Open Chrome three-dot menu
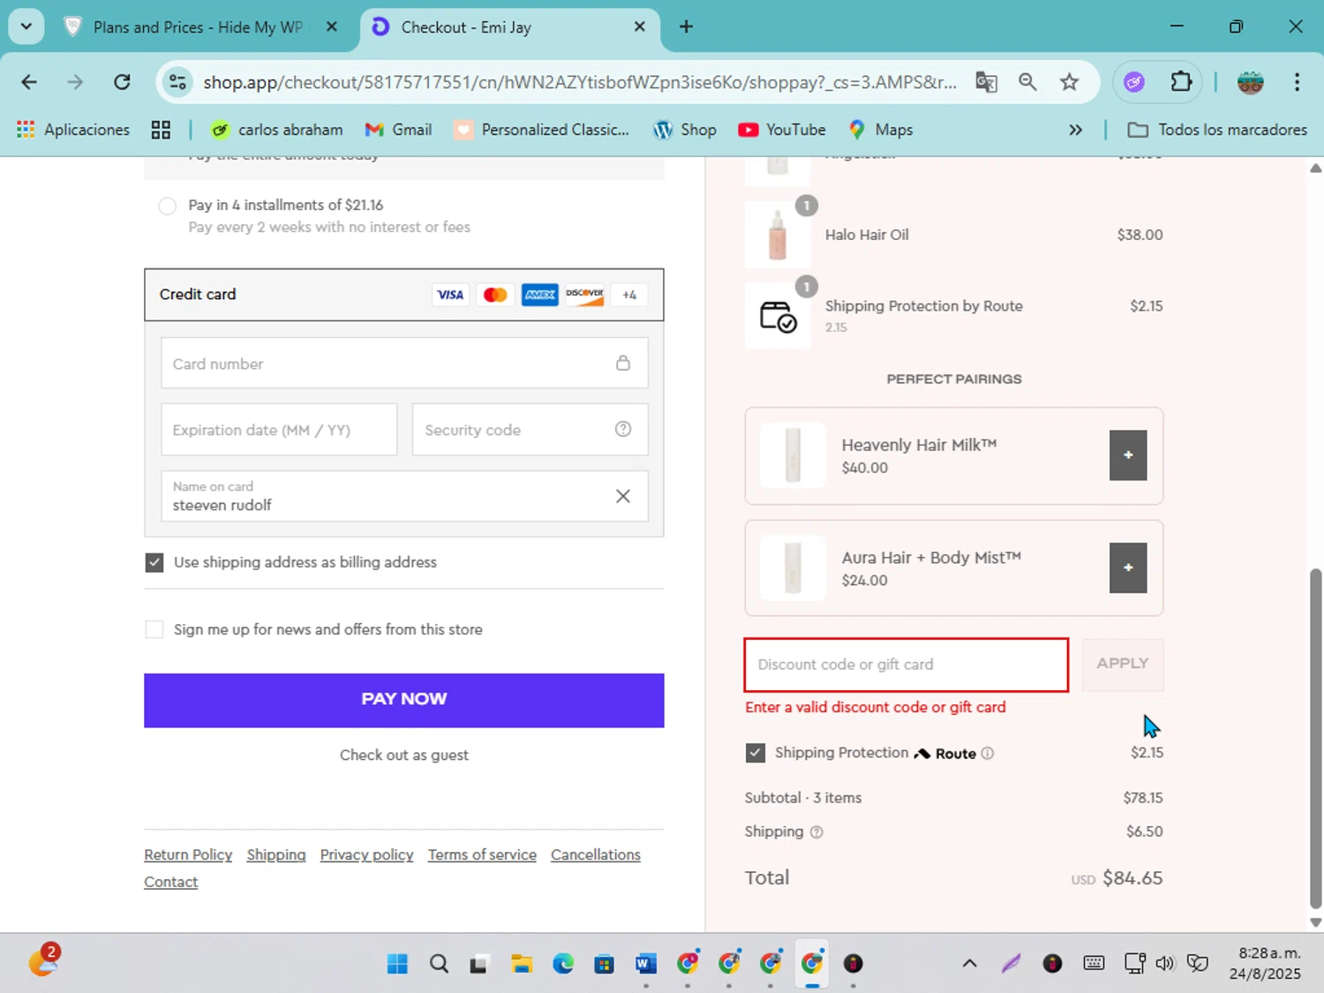The image size is (1324, 993). tap(1297, 82)
